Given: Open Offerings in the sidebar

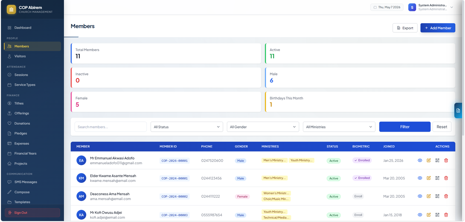Looking at the screenshot, I should pyautogui.click(x=32, y=113).
